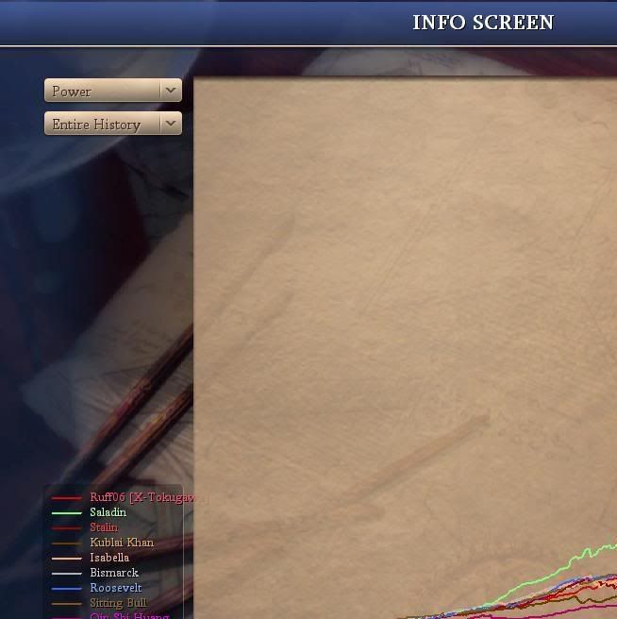
Task: Select Roosevelt in the legend
Action: click(116, 588)
